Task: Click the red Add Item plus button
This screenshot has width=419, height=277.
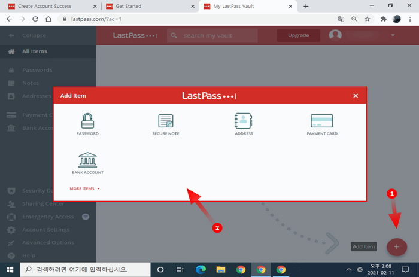Action: click(396, 247)
